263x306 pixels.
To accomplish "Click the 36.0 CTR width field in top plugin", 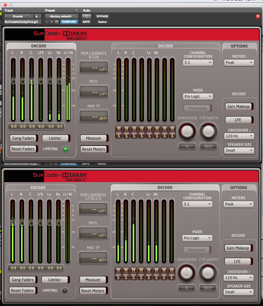I will [208, 146].
